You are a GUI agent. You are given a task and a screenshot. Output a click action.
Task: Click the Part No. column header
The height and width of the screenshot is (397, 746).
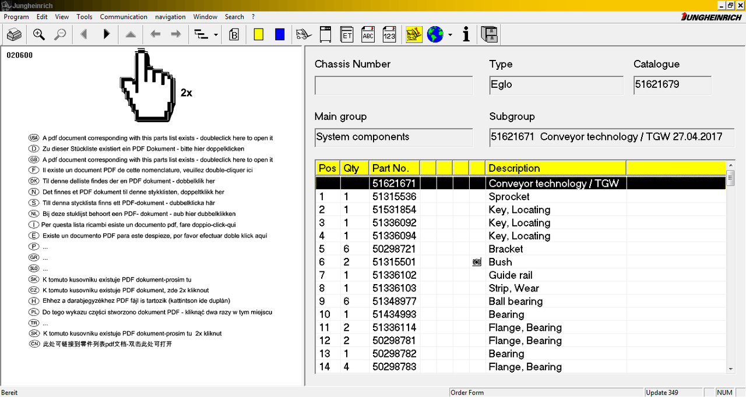(x=395, y=168)
